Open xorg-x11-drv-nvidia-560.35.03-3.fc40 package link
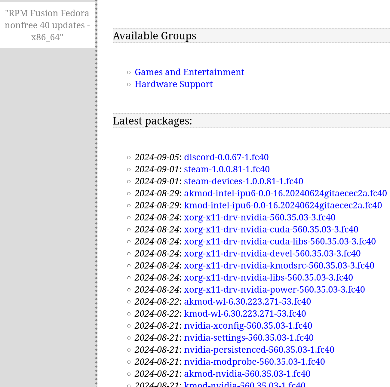 click(260, 217)
